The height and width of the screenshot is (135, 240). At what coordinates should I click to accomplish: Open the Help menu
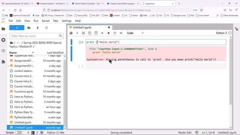(x=78, y=21)
